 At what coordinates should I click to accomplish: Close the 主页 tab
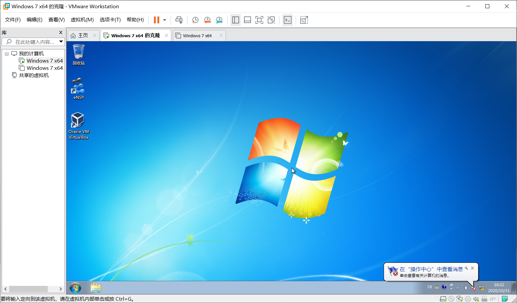tap(95, 36)
